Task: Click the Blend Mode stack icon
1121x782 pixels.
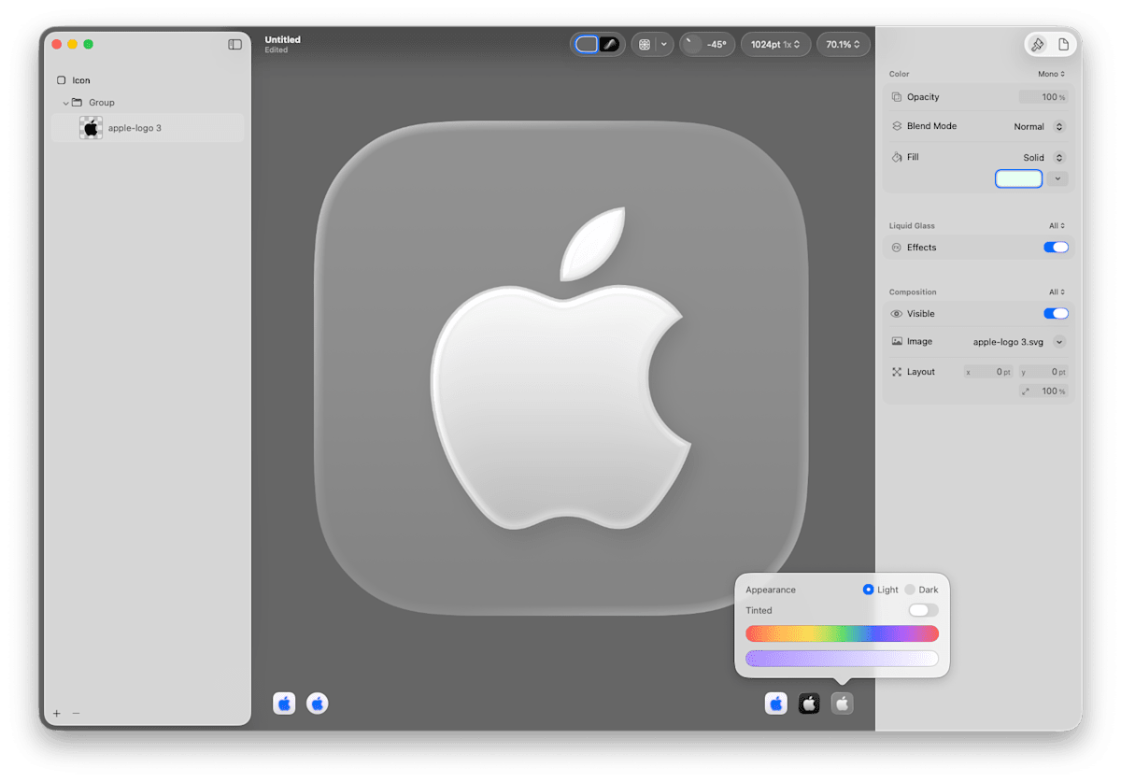Action: pos(897,126)
